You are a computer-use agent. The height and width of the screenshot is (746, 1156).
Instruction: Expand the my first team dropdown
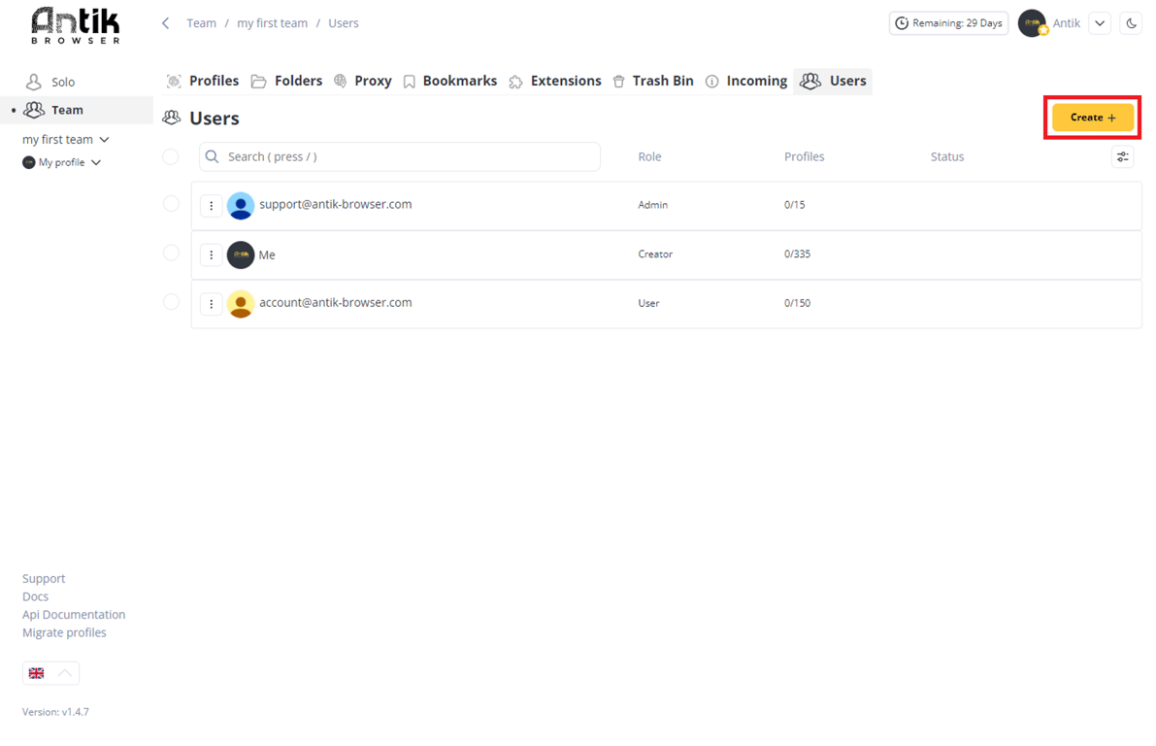[105, 140]
